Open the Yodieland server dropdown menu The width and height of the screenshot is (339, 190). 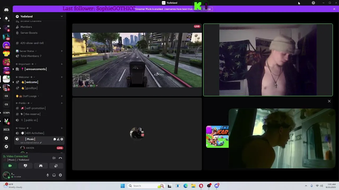coord(62,16)
